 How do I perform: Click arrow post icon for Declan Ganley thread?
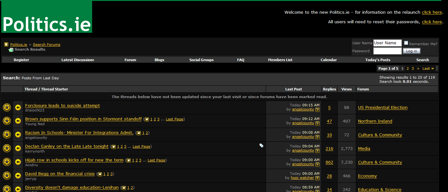click(18, 148)
